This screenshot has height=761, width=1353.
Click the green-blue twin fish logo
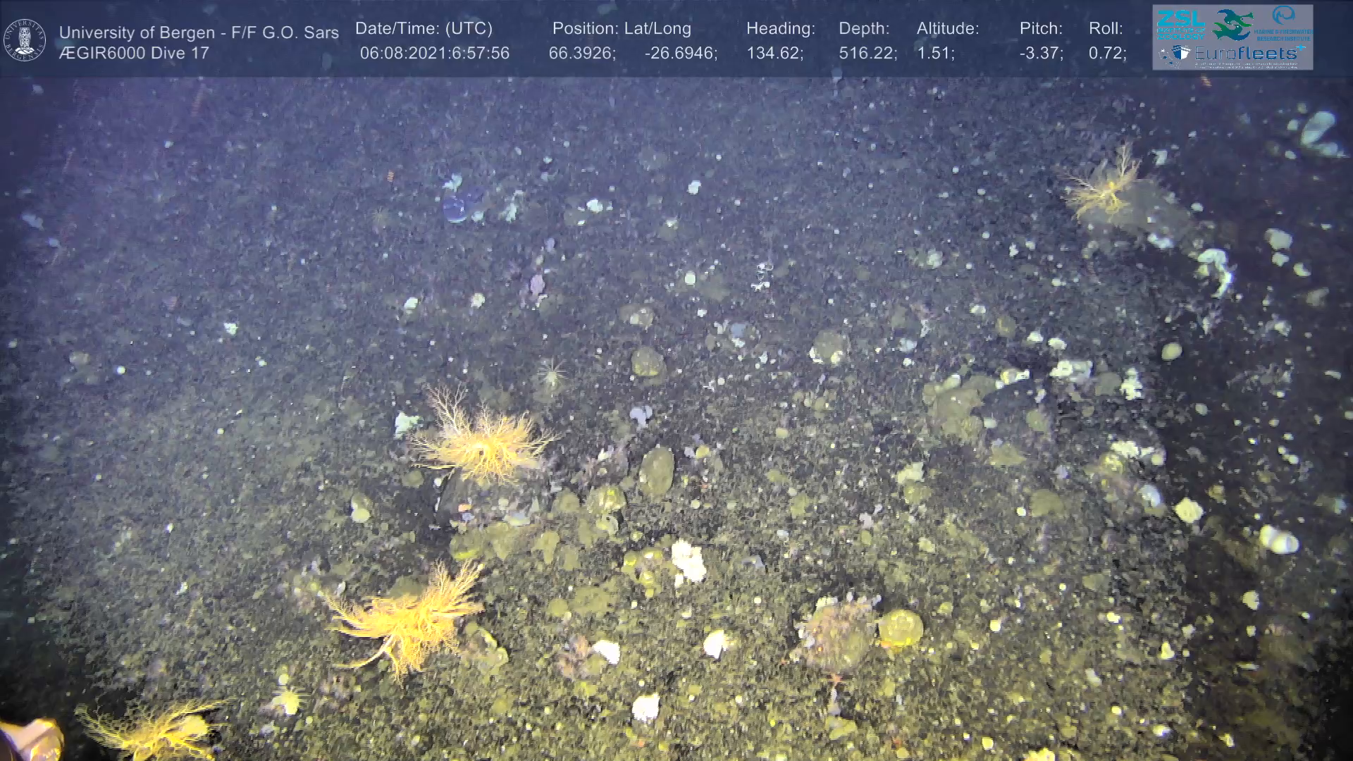tap(1232, 24)
